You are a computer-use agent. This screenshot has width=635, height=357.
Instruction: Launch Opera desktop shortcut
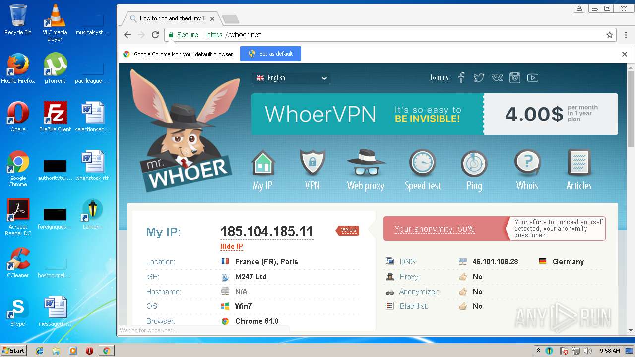click(x=18, y=117)
